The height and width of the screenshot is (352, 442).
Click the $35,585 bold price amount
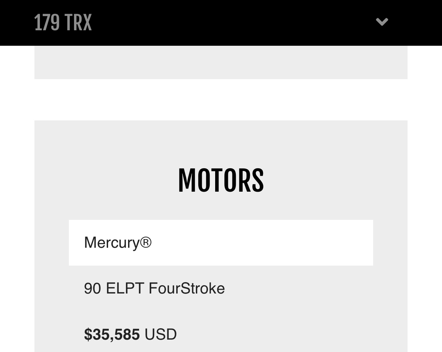point(112,334)
